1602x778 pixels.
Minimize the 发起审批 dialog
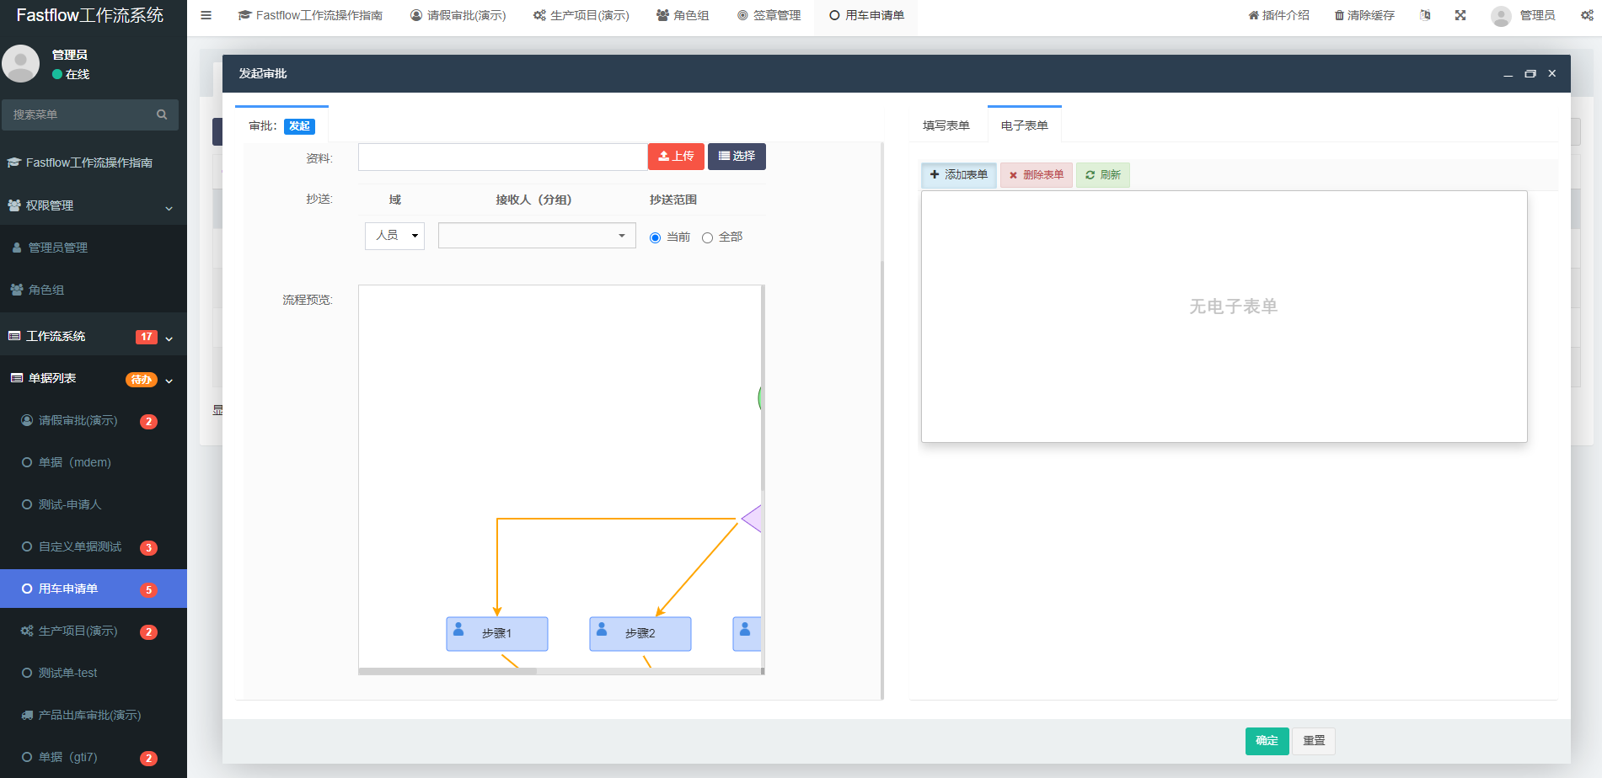[1508, 74]
